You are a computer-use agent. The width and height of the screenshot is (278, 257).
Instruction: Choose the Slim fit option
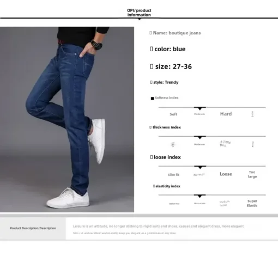coord(173,175)
